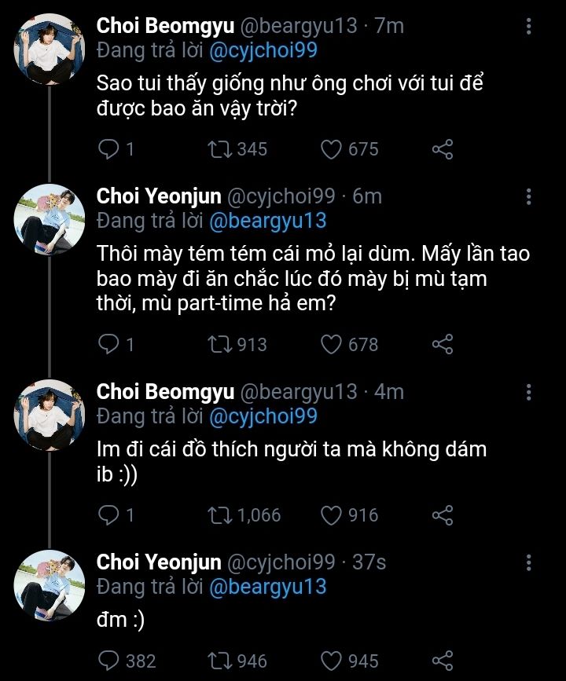Like Yeonjun's tweet with 945 likes
566x681 pixels.
pos(333,661)
